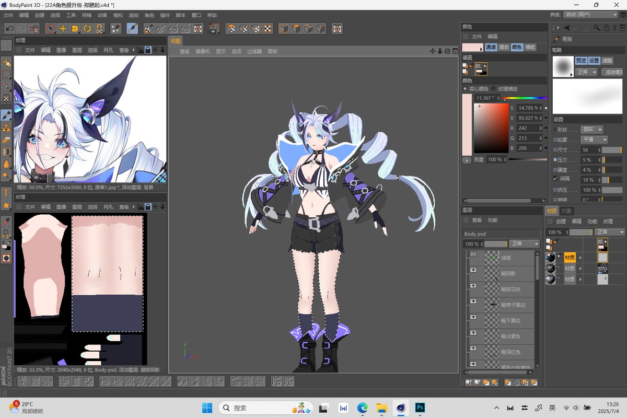Hide the 鞋淡紫色 layer eye

point(473,333)
